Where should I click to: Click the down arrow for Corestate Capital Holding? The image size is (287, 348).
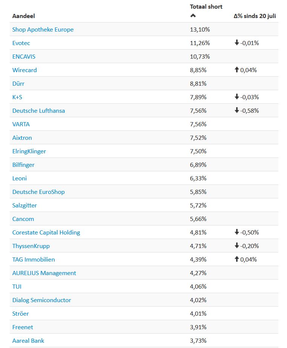click(237, 232)
